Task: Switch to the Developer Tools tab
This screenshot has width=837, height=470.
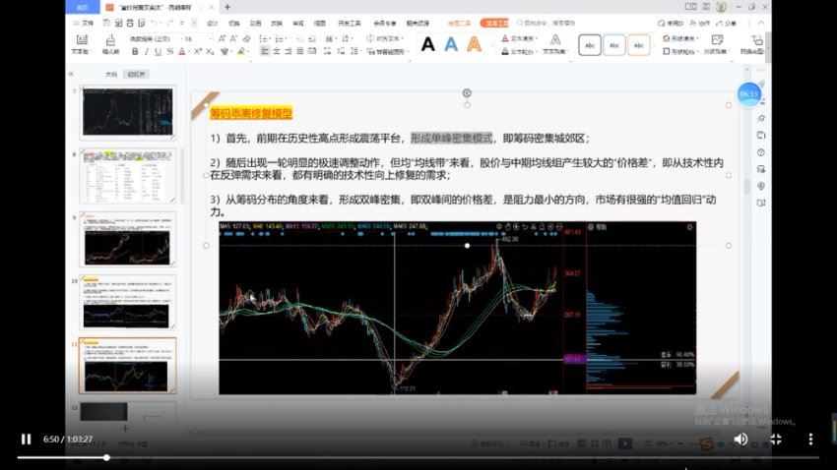Action: 350,23
